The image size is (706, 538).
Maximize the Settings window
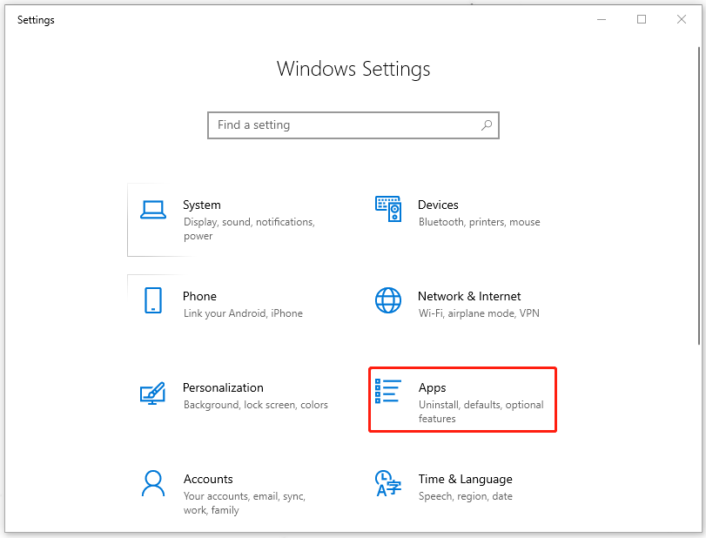[642, 19]
